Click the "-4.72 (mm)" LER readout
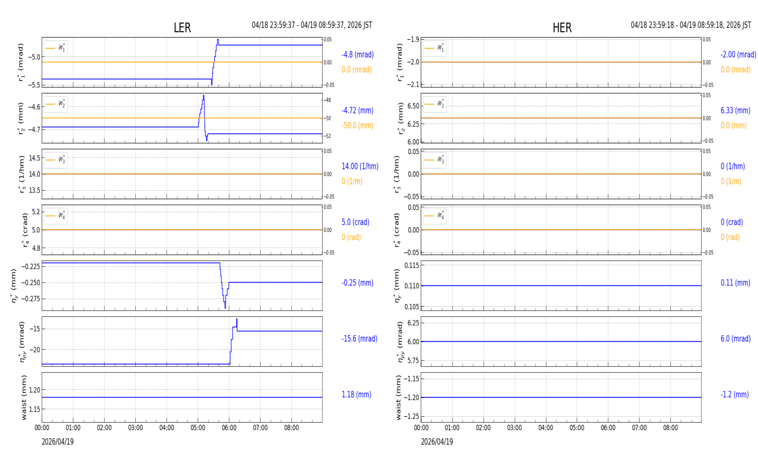Viewport: 758px width, 464px height. tap(358, 111)
